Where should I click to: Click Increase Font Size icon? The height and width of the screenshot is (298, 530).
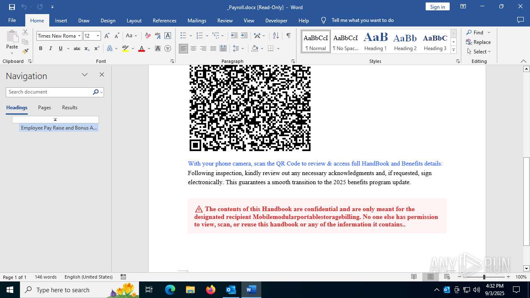107,36
